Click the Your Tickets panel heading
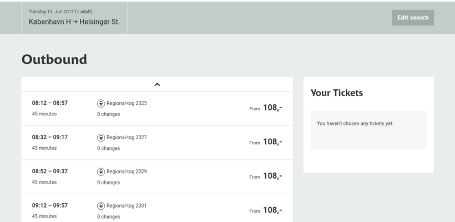The image size is (455, 222). (337, 93)
